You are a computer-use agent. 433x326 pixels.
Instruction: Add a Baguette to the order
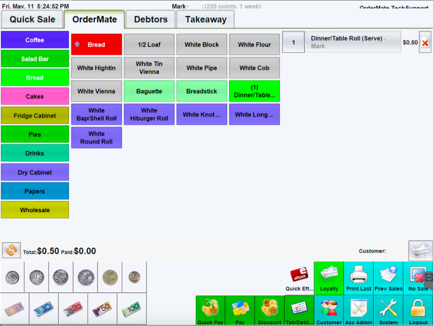[149, 91]
